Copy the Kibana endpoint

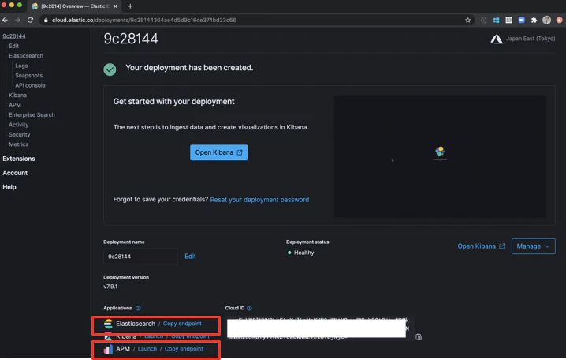pos(190,336)
